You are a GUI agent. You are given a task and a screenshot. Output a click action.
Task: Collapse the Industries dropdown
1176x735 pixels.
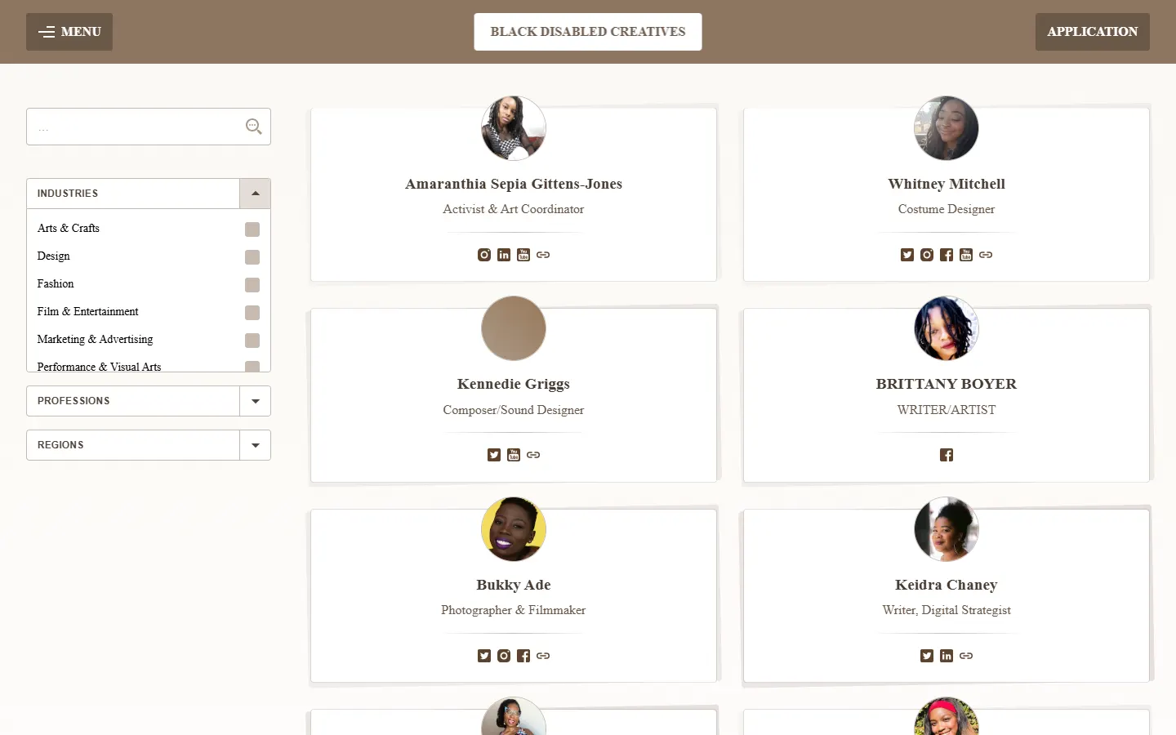(x=255, y=194)
